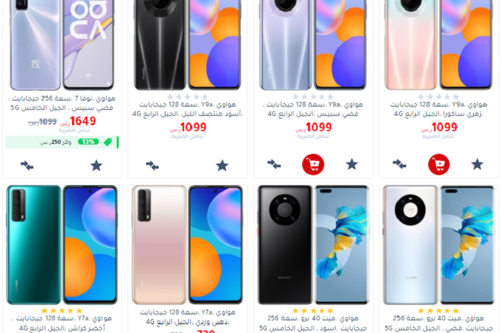View pink gold Huawei Y7a product image
This screenshot has width=501, height=333.
[x=187, y=245]
